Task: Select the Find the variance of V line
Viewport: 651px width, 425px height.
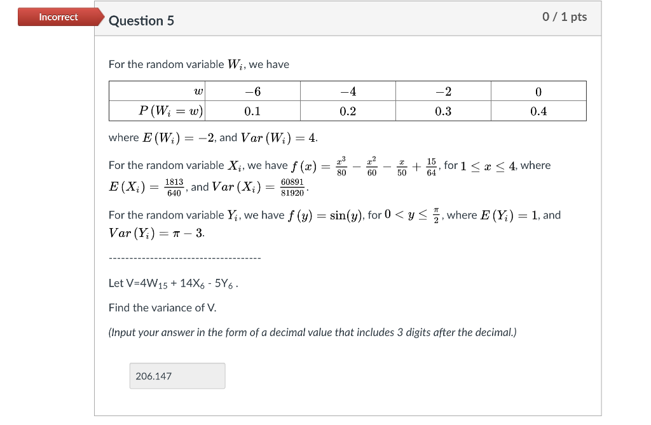Action: 161,307
